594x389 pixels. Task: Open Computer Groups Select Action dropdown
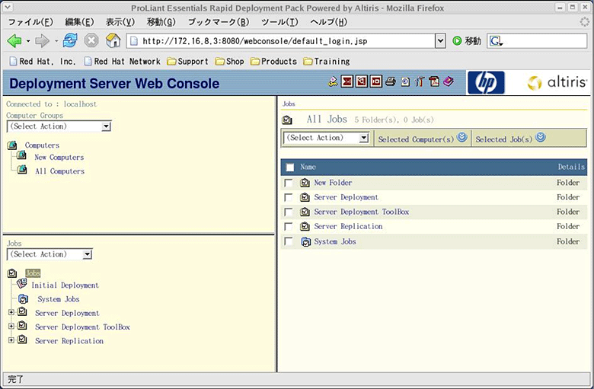pyautogui.click(x=59, y=126)
